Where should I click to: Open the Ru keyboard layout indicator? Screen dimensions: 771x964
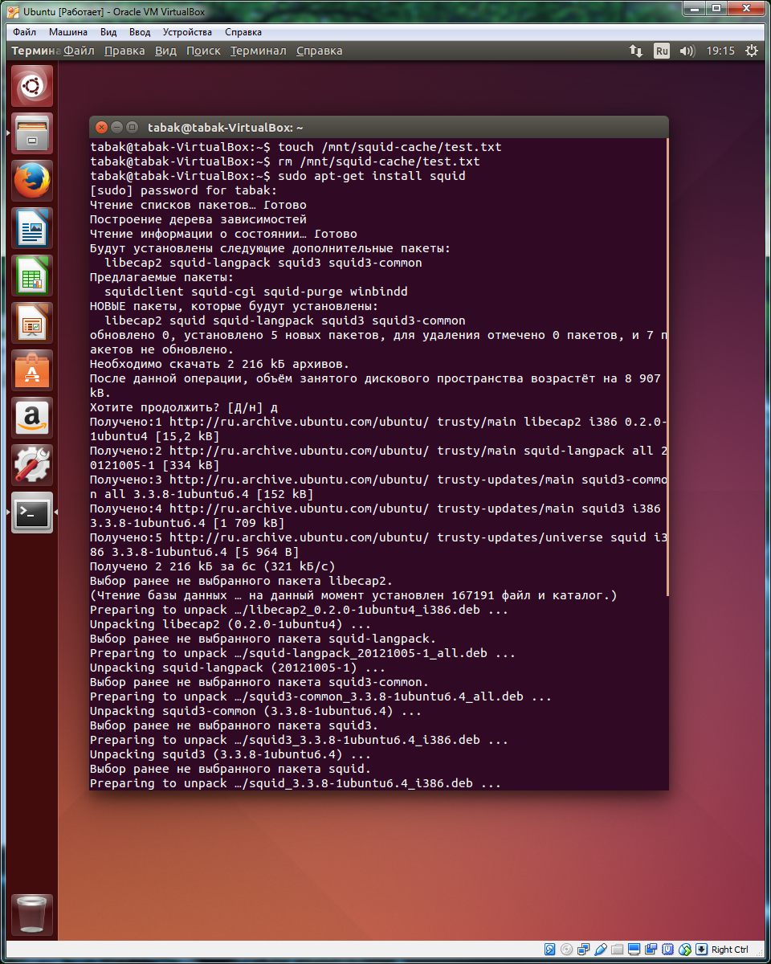[661, 51]
